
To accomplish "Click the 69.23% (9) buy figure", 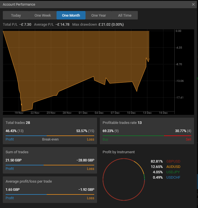I will 111,131.
